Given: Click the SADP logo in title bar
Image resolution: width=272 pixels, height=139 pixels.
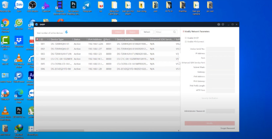Looking at the screenshot, I should (x=36, y=24).
